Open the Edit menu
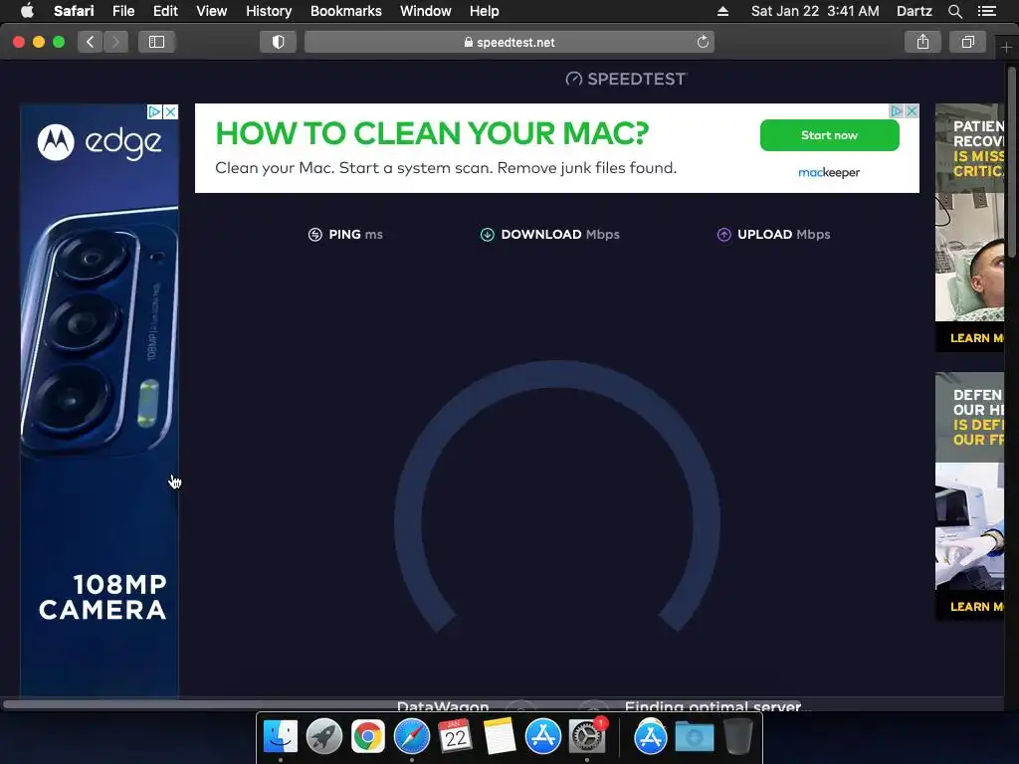 click(165, 11)
